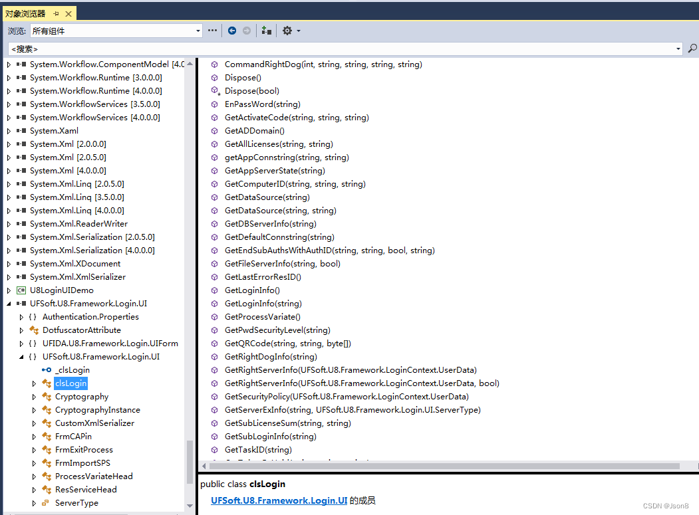Select the GetQRCode method entry
This screenshot has width=699, height=515.
pos(286,343)
